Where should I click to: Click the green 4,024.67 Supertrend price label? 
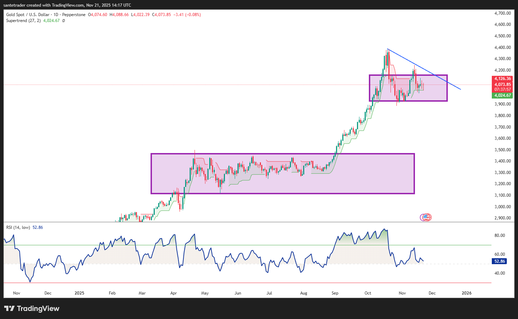(x=502, y=95)
